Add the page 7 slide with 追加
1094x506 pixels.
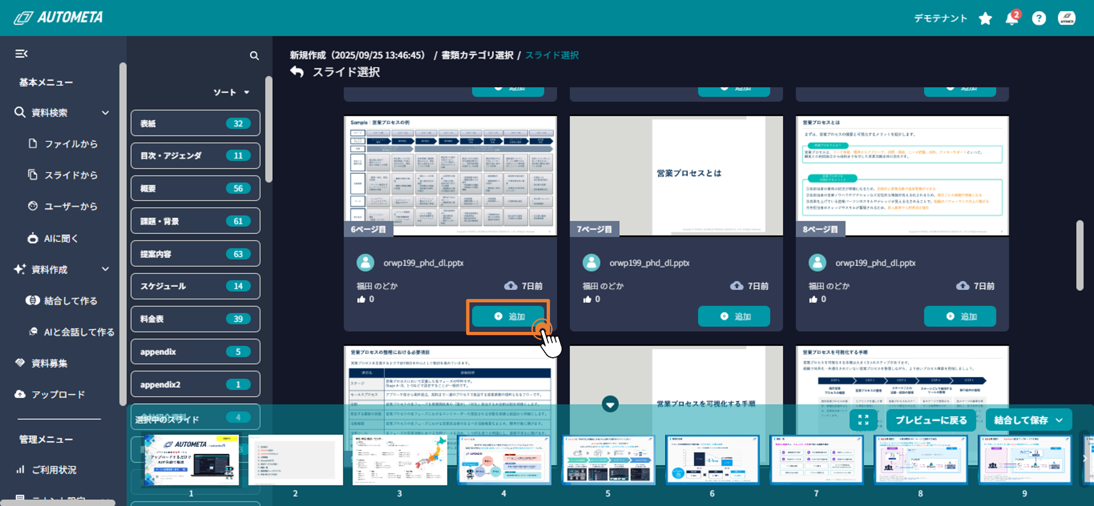pos(733,316)
